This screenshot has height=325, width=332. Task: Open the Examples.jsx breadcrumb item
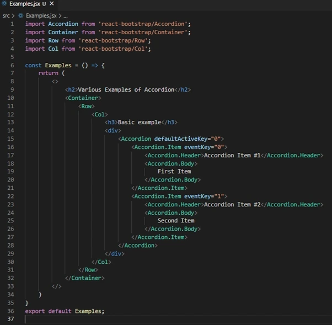41,15
